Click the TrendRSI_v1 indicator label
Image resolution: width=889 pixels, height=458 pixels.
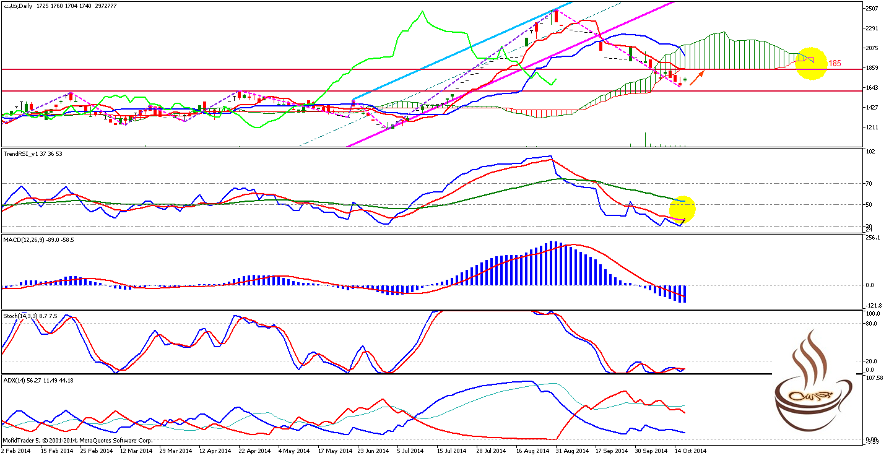pos(32,154)
